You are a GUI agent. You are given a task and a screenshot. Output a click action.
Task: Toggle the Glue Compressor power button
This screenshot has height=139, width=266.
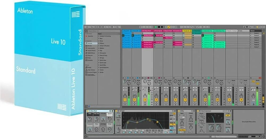tap(198, 111)
